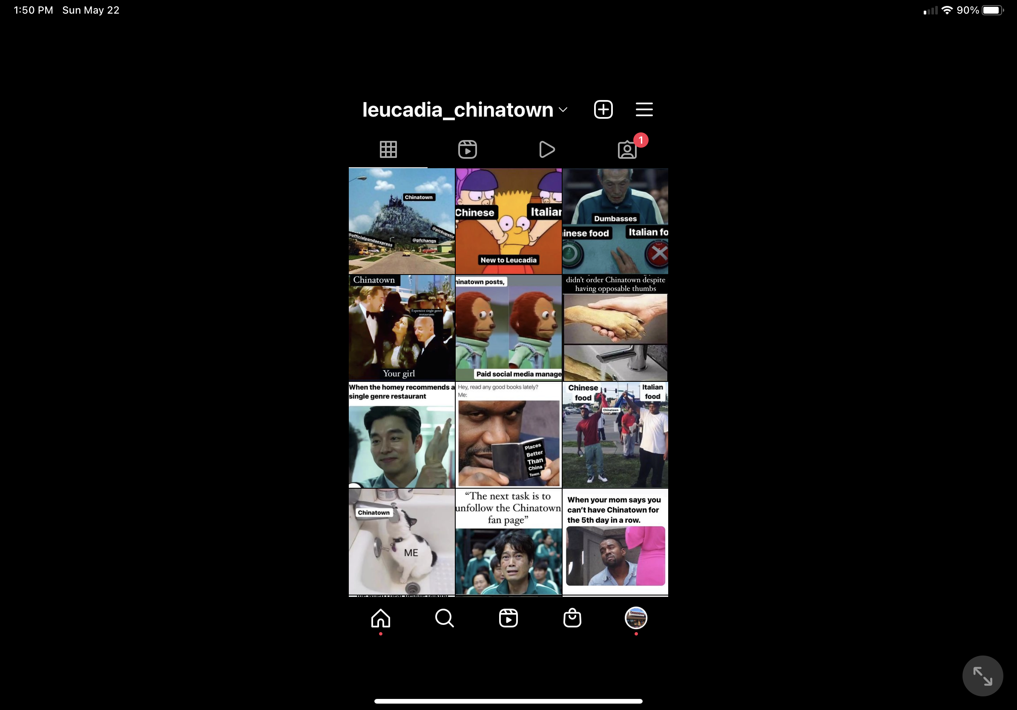The height and width of the screenshot is (710, 1017).
Task: Open Shop bag in bottom navigation
Action: 572,618
